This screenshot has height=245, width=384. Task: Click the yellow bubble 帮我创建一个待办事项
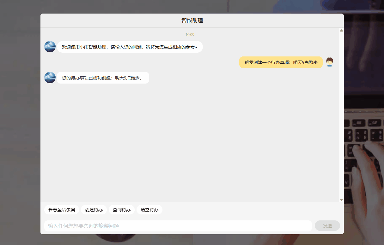click(281, 62)
